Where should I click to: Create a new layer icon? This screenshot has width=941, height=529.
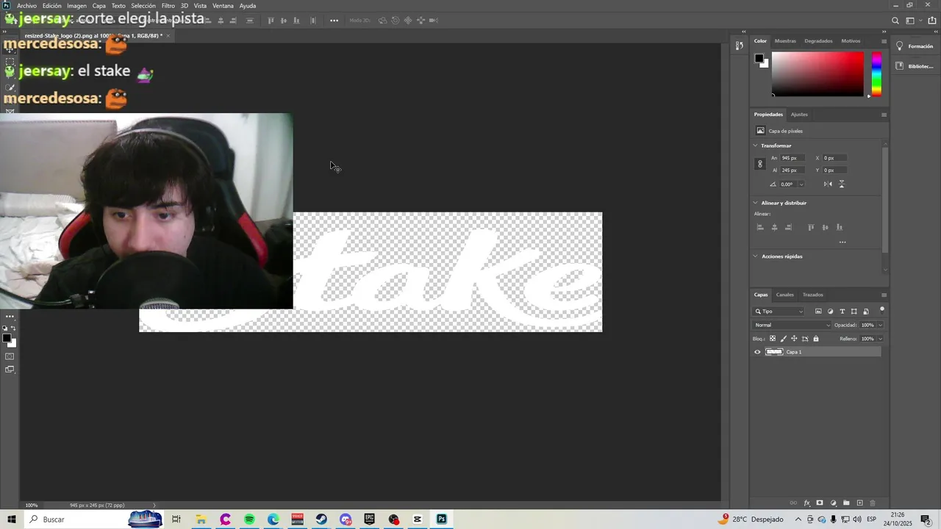859,503
